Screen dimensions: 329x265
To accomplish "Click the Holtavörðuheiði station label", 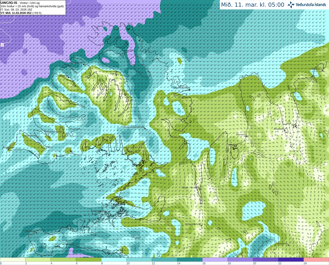I will click(193, 224).
